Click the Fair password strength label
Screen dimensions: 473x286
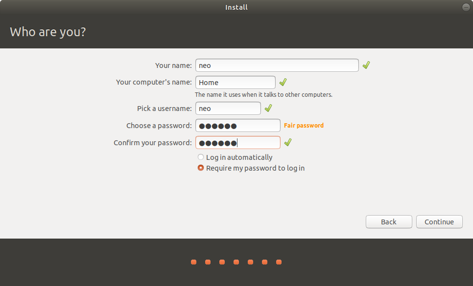[x=304, y=126]
